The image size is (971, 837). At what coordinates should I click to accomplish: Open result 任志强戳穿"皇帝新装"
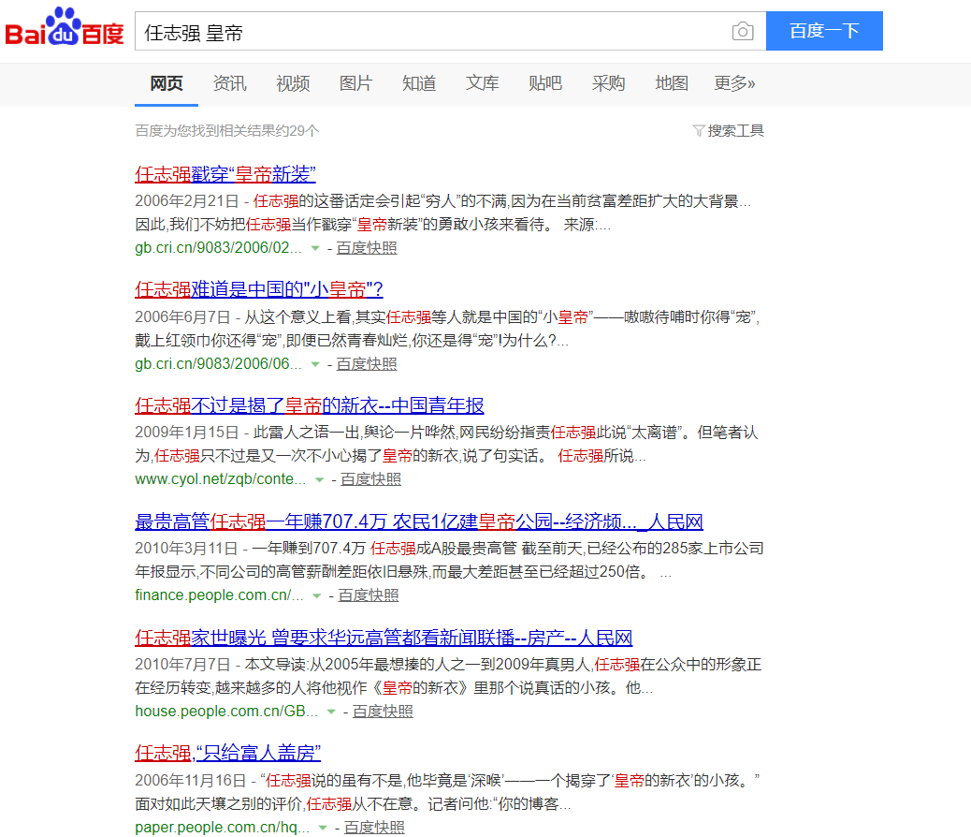(225, 174)
